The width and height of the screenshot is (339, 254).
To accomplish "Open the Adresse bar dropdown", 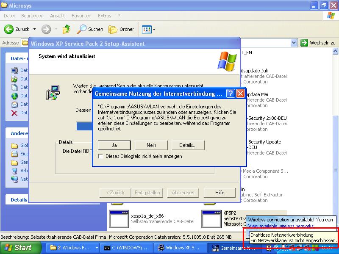I will pos(294,43).
